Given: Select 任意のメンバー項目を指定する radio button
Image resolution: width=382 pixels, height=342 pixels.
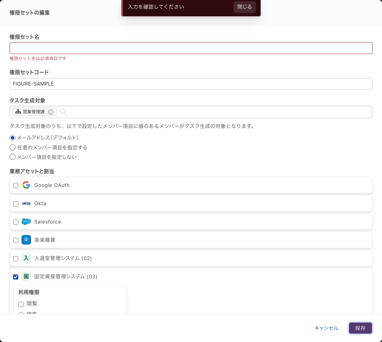Looking at the screenshot, I should pyautogui.click(x=12, y=148).
